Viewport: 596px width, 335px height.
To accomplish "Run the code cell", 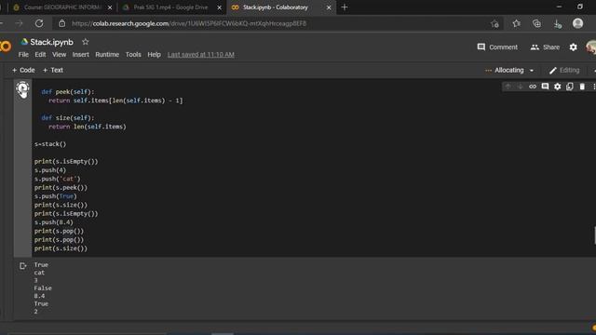I will pos(22,89).
